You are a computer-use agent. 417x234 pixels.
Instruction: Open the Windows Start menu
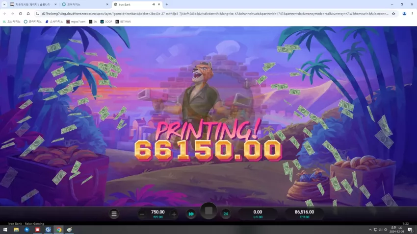(5, 230)
